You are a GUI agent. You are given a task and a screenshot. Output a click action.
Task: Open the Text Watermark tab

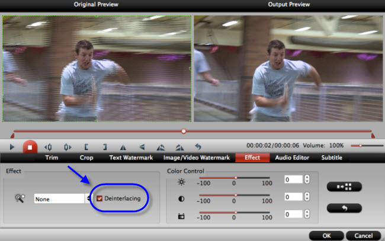pos(131,158)
